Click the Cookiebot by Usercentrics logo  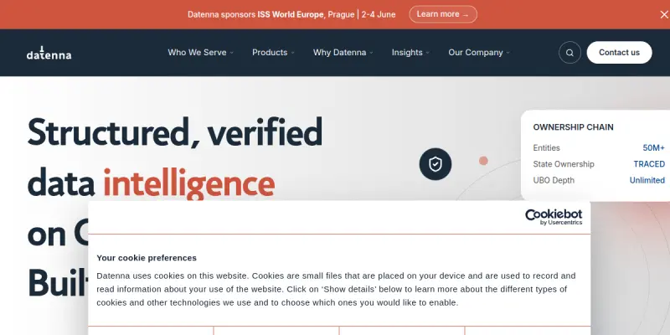554,217
